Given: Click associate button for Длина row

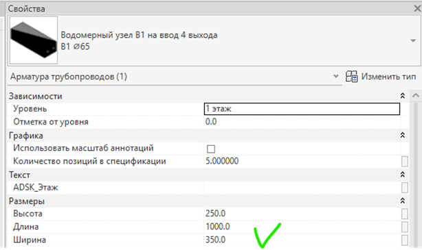Looking at the screenshot, I should tap(405, 227).
